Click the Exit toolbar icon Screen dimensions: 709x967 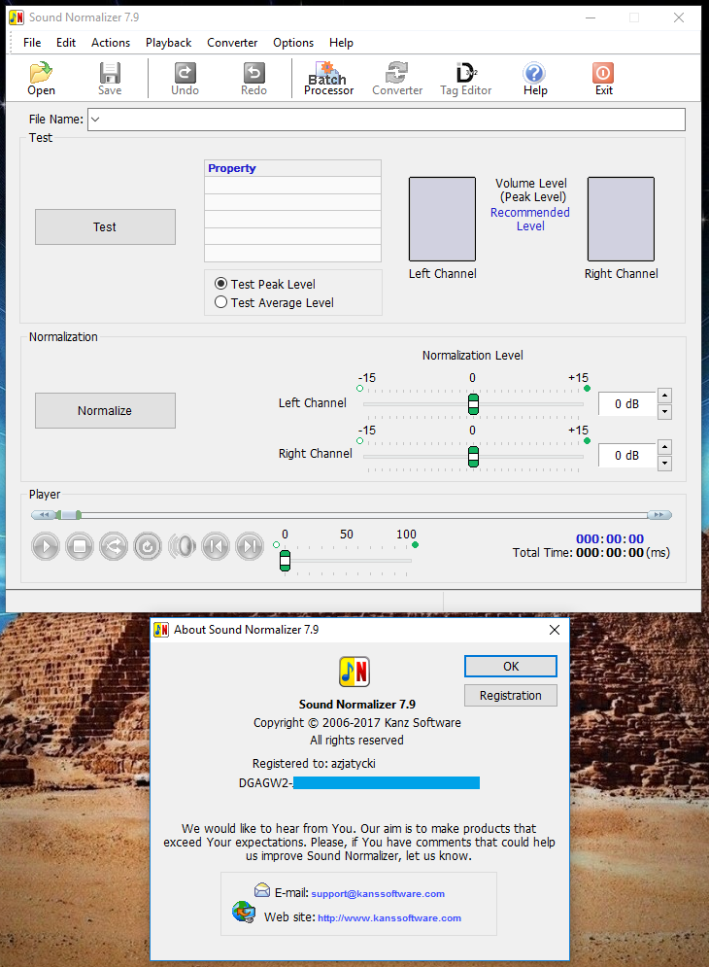click(603, 79)
